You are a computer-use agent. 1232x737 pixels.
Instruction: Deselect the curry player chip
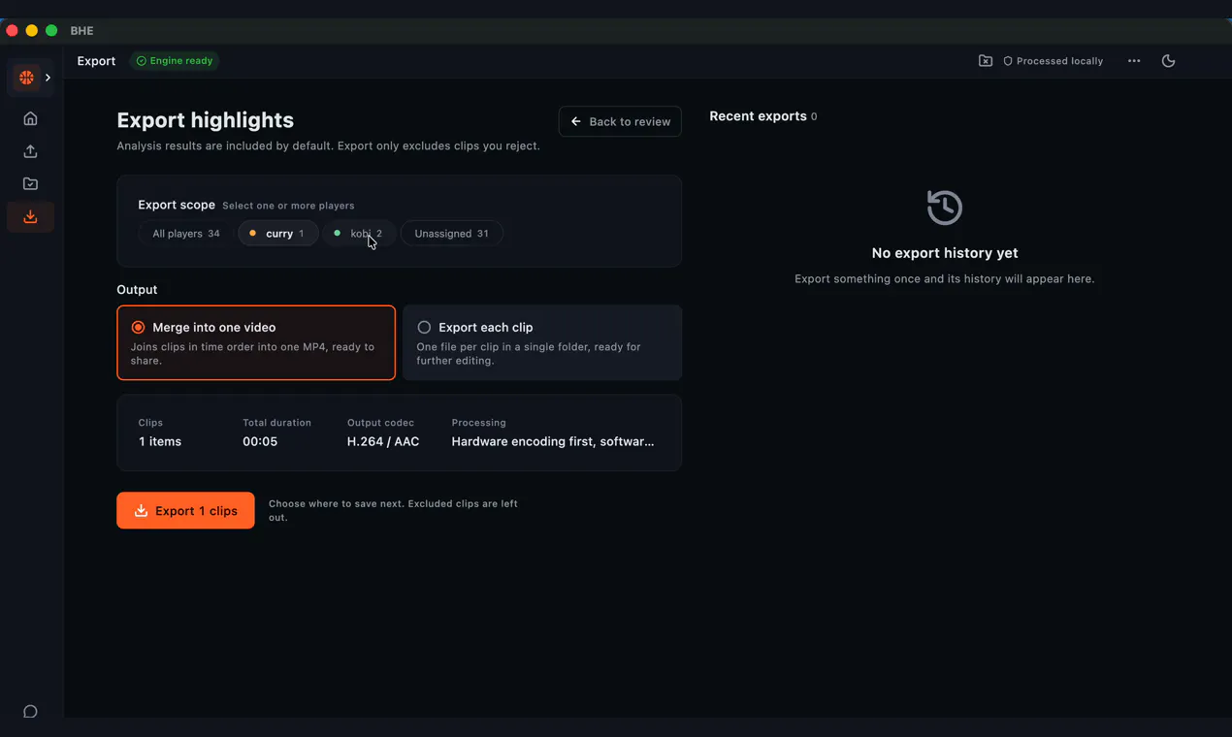[277, 234]
